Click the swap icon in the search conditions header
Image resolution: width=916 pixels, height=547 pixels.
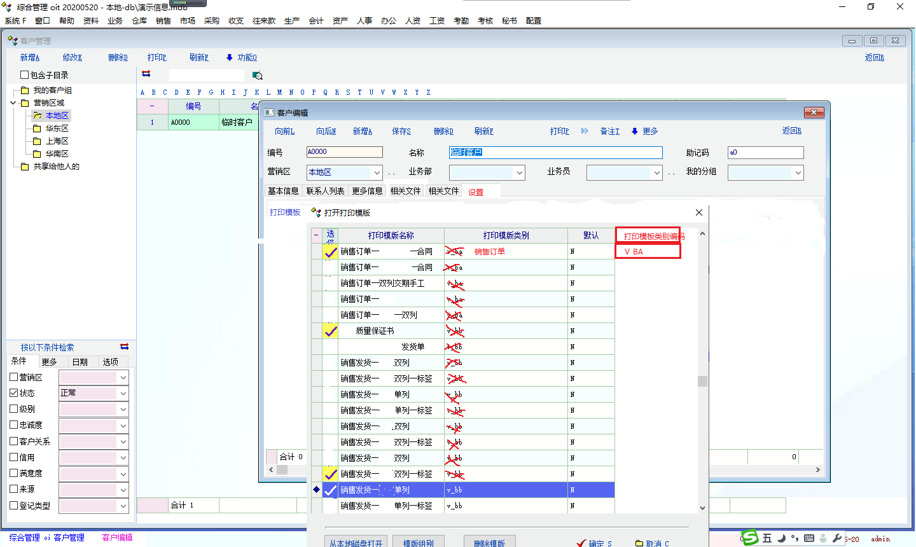click(x=124, y=347)
